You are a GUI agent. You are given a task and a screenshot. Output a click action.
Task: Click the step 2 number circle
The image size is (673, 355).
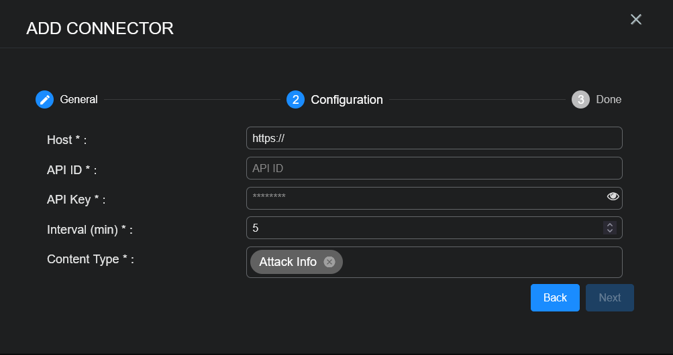coord(295,100)
